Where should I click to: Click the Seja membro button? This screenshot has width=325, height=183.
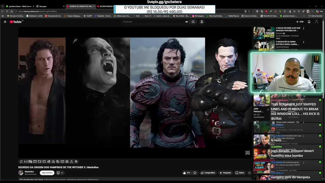(x=47, y=173)
